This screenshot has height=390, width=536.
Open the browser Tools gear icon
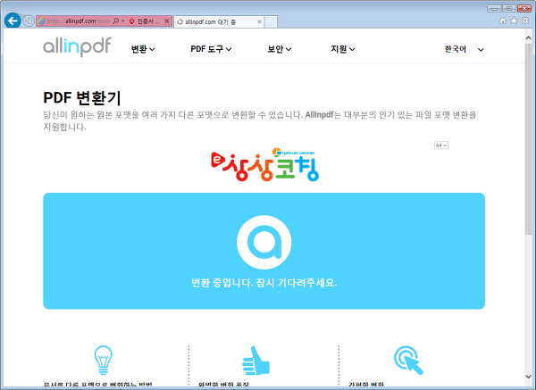coord(525,21)
